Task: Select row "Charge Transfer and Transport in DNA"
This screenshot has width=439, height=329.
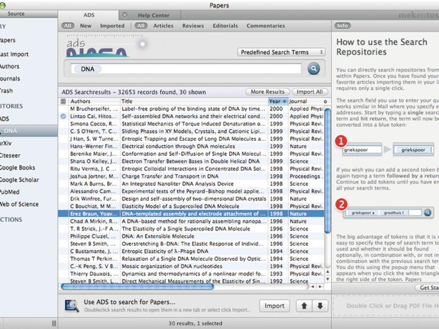Action: (x=191, y=176)
